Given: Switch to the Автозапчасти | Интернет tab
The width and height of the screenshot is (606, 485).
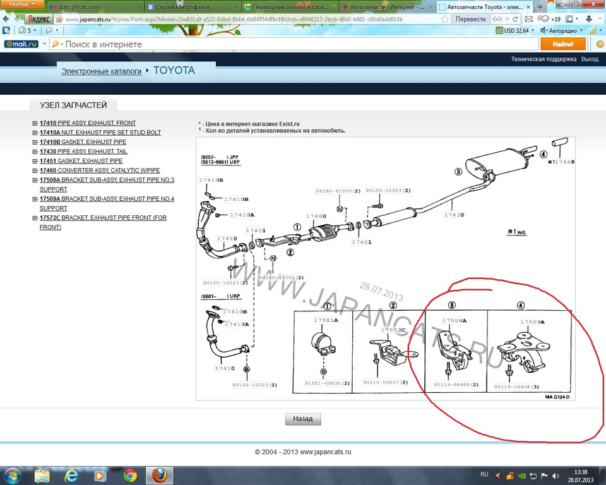Looking at the screenshot, I should point(387,7).
